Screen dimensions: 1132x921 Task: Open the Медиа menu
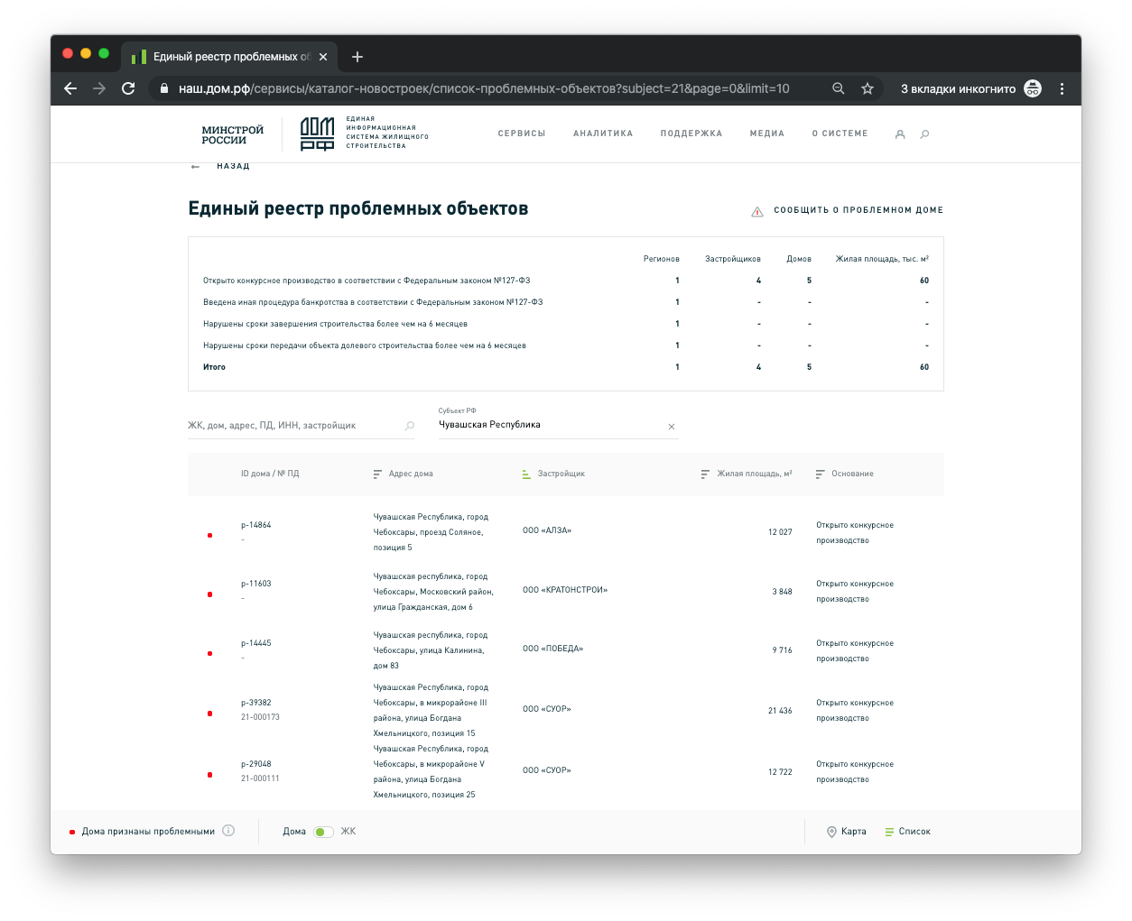pos(767,134)
